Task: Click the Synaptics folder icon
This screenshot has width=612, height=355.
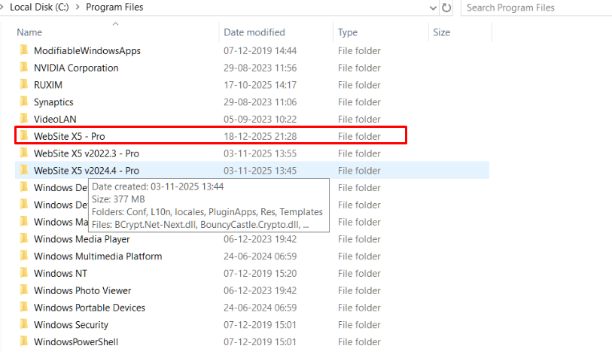Action: click(x=23, y=102)
